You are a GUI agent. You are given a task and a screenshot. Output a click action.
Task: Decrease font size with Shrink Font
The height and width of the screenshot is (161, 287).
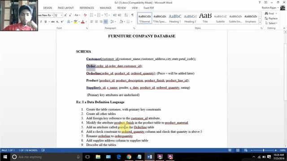(70, 15)
